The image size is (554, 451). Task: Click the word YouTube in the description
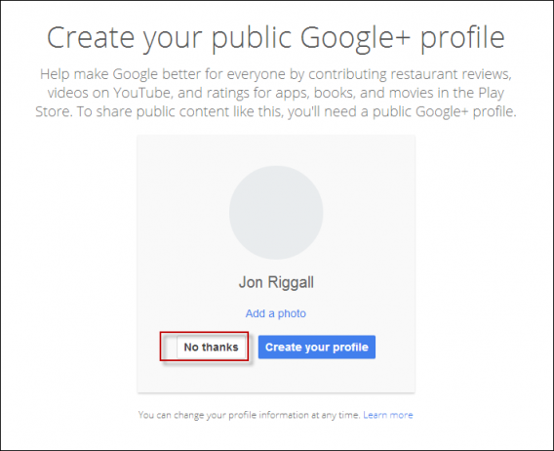pos(142,93)
